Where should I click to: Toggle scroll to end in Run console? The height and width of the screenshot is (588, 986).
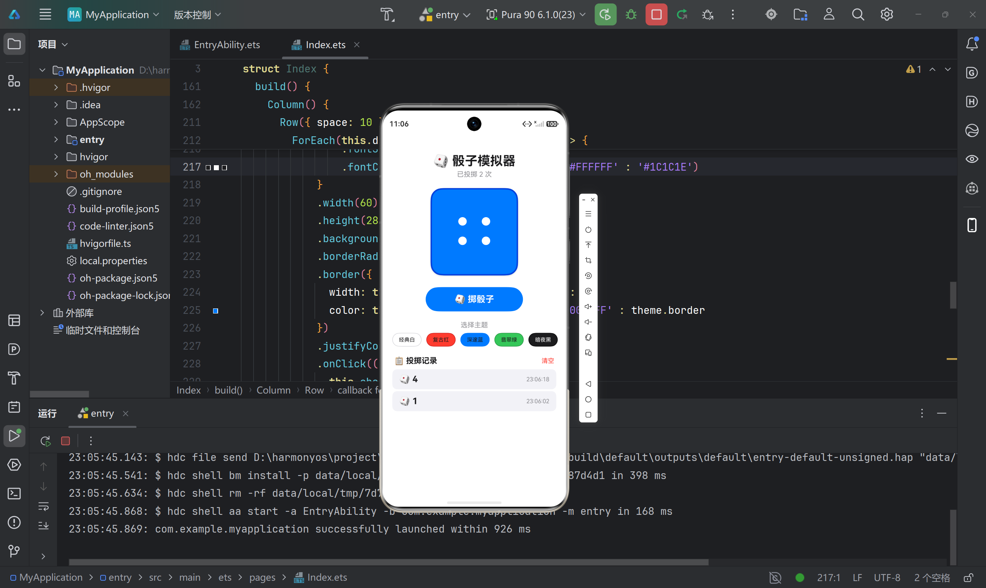(44, 526)
